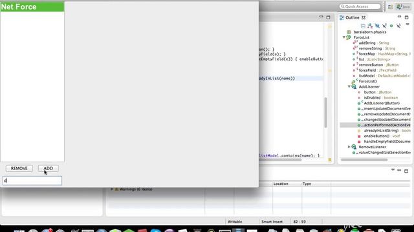
Task: Open the bottom panel view menu arrow
Action: (393, 170)
